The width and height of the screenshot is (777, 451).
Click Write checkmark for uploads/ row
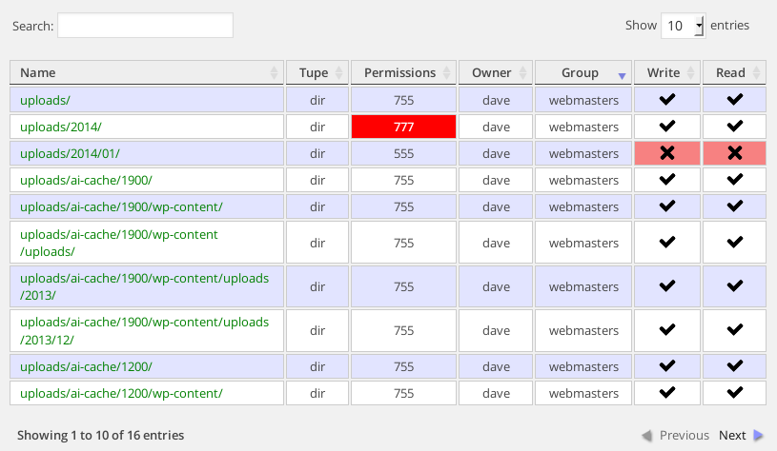(667, 99)
